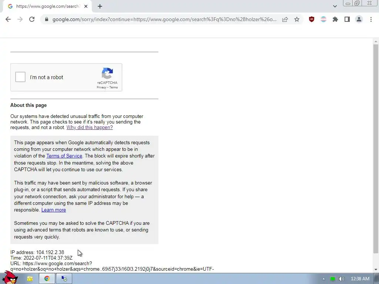
Task: Open the Extensions puzzle menu
Action: [x=335, y=19]
